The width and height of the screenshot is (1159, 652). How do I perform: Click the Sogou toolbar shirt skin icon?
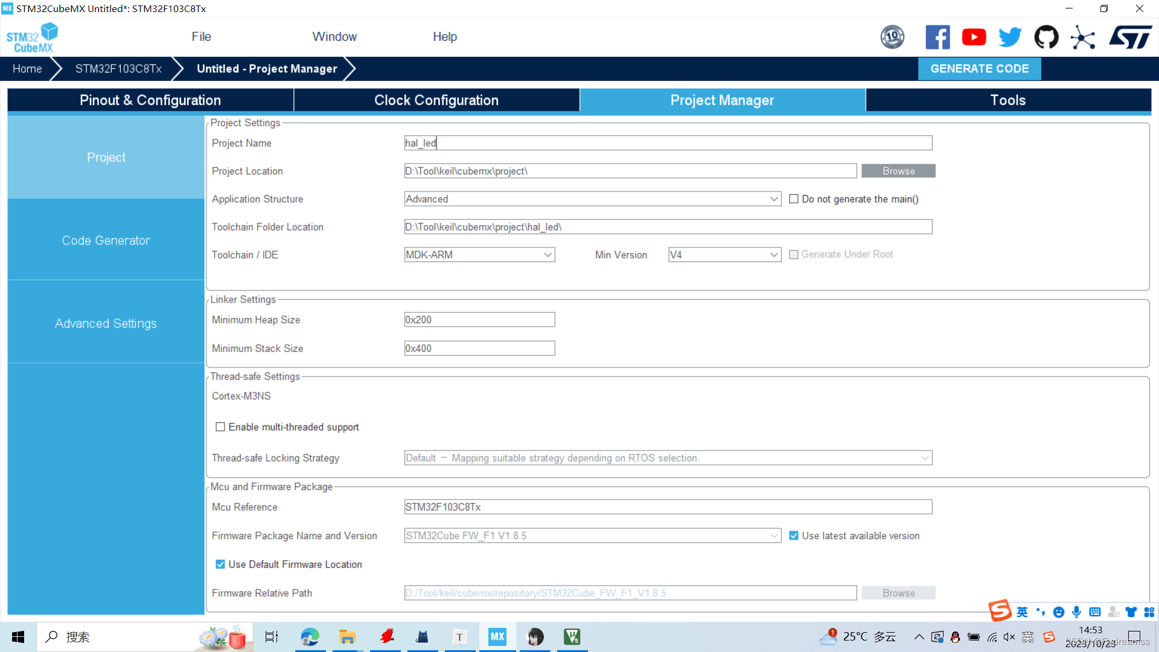tap(1131, 612)
